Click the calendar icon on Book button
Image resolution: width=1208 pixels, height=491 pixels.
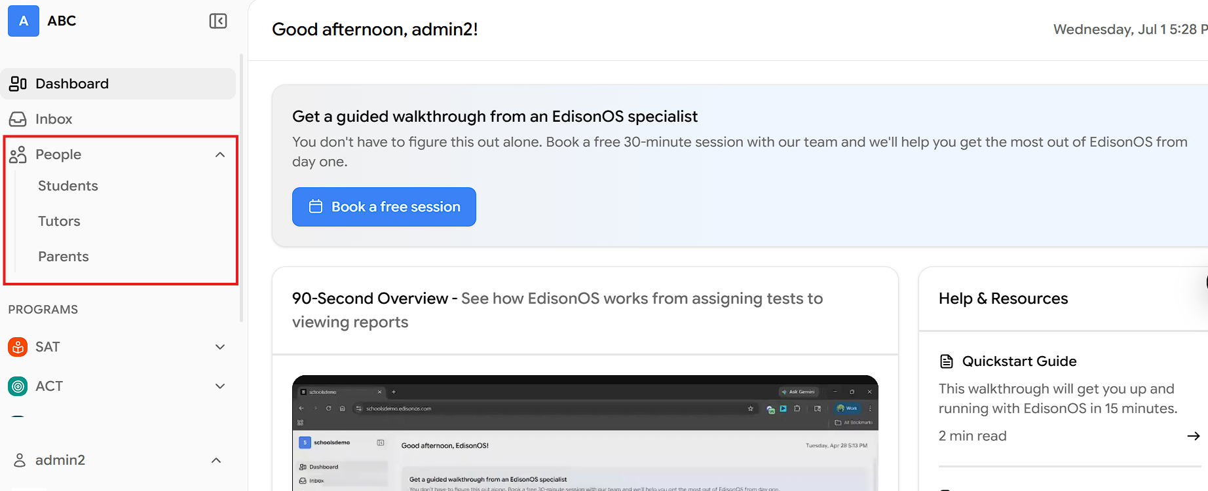[316, 206]
